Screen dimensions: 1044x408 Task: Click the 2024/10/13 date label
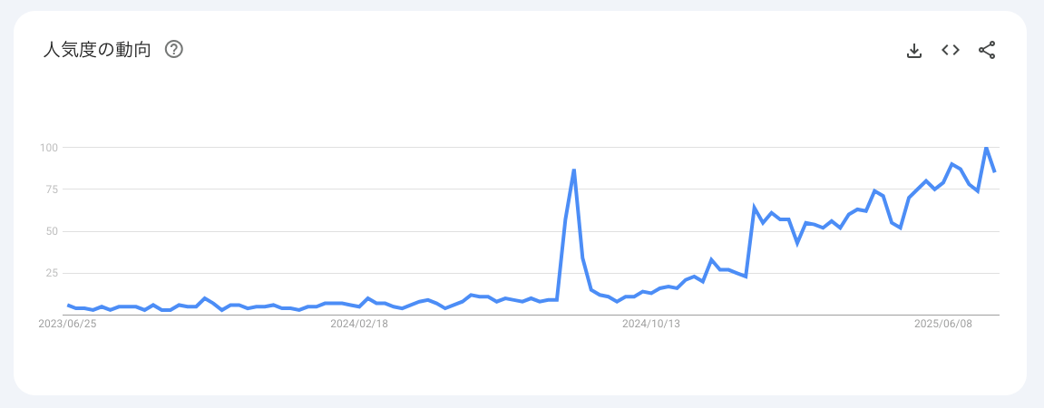(651, 324)
